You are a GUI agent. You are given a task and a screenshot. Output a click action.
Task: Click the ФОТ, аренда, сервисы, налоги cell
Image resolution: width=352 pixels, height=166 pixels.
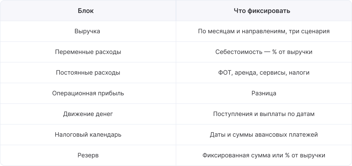coord(264,72)
